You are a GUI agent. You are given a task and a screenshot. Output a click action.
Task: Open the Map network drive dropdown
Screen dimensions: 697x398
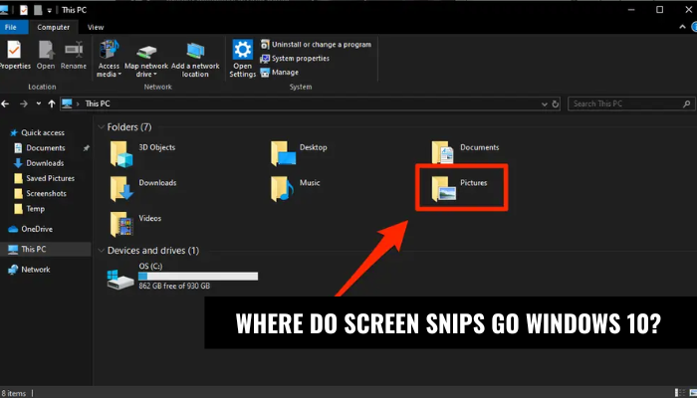146,58
